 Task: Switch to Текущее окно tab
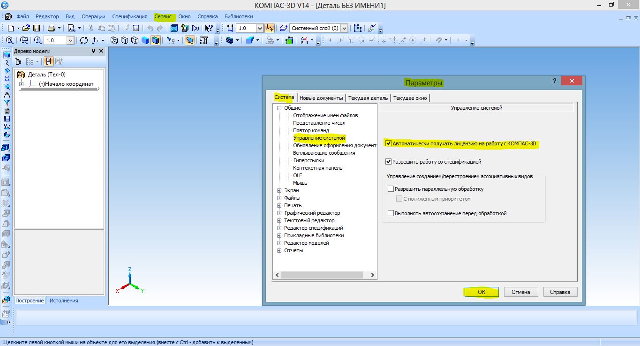410,98
